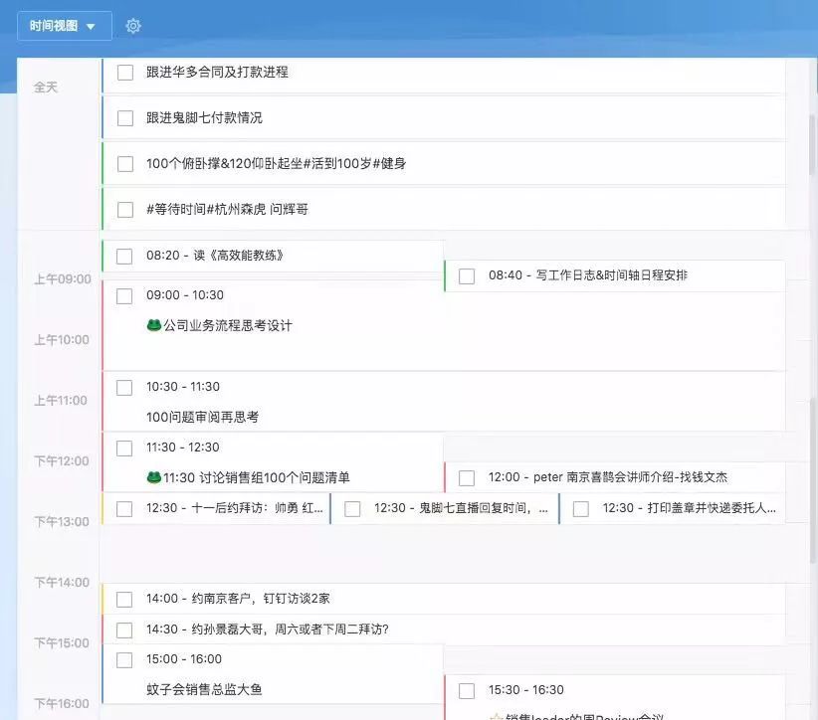This screenshot has height=720, width=818.
Task: Check off 约孙景磊大哥 task
Action: click(x=124, y=629)
